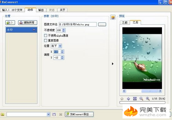172x120 pixels.
Task: Zoom in the preview
Action: coord(148,99)
